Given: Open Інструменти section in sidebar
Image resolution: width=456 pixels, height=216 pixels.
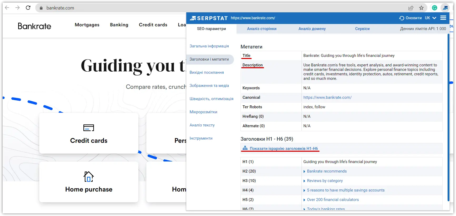Looking at the screenshot, I should coord(201,138).
